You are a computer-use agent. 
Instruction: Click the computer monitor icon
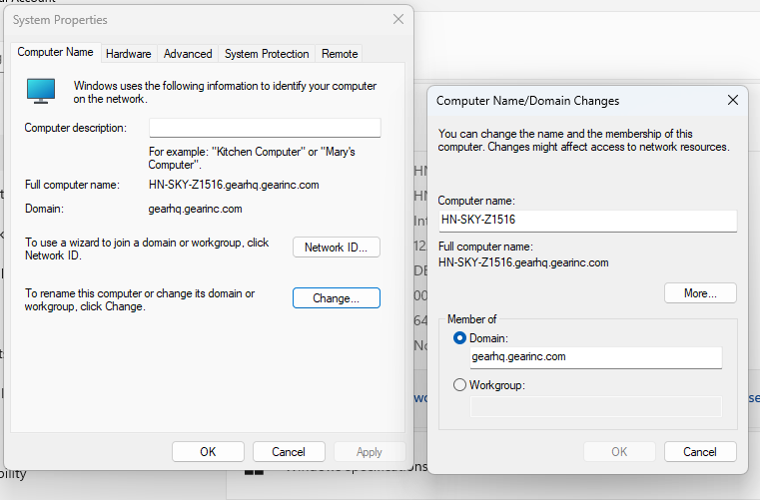pos(42,92)
